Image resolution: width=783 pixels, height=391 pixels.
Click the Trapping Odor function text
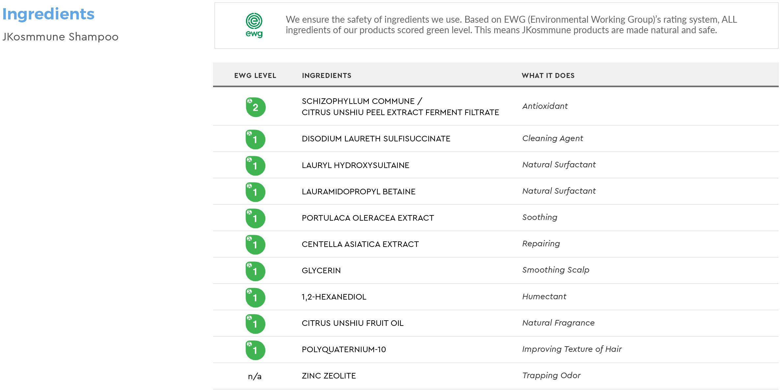(x=552, y=376)
